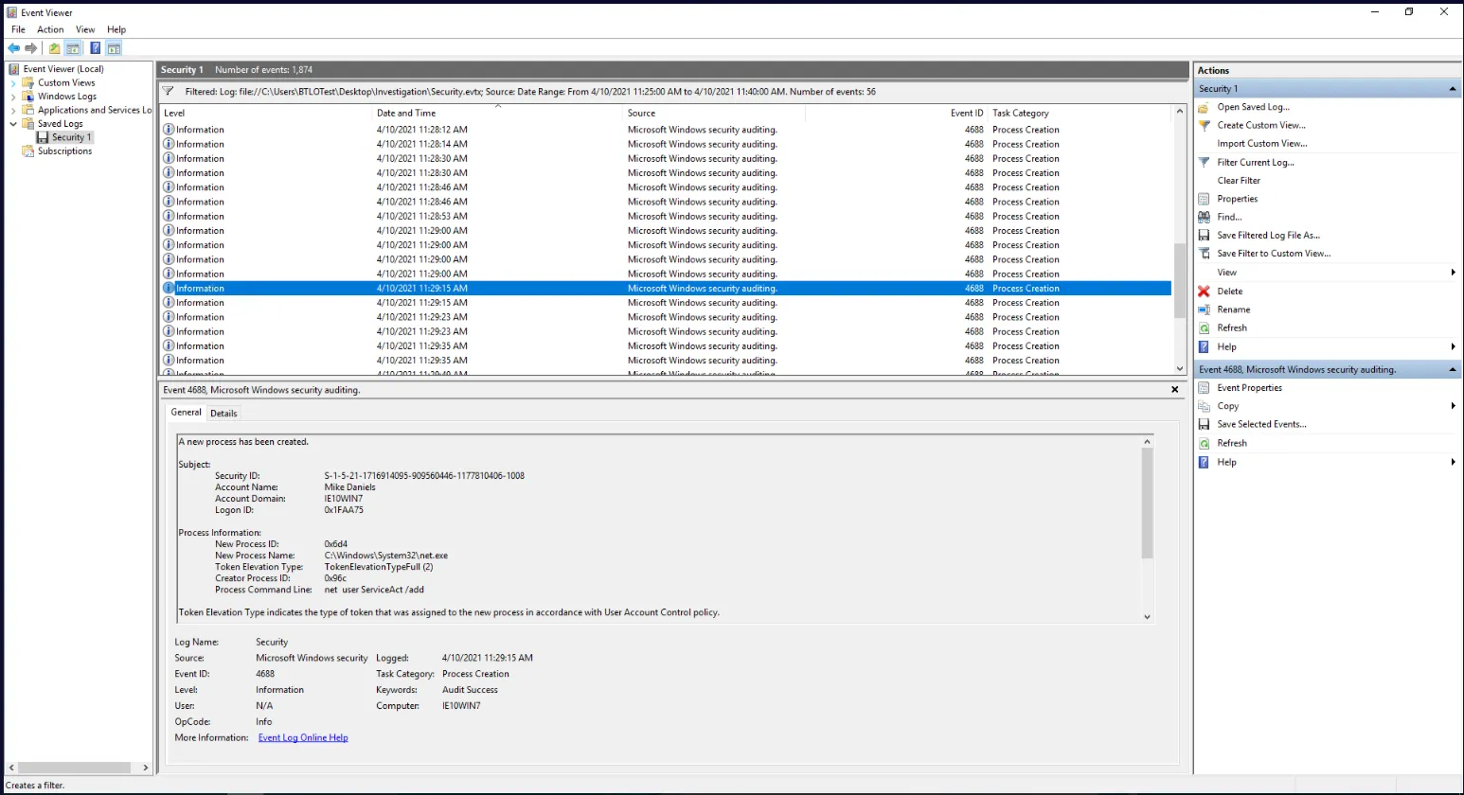Click the Save Selected Events disk icon
1464x795 pixels.
pyautogui.click(x=1204, y=425)
